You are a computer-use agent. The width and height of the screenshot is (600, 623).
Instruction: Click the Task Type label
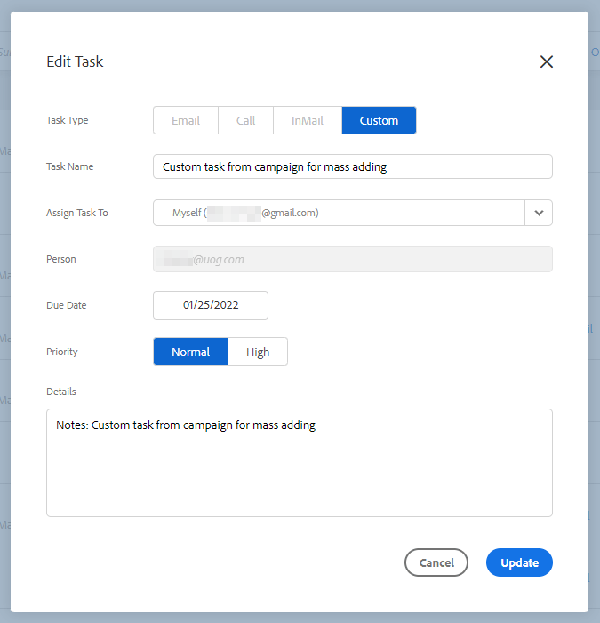[67, 120]
